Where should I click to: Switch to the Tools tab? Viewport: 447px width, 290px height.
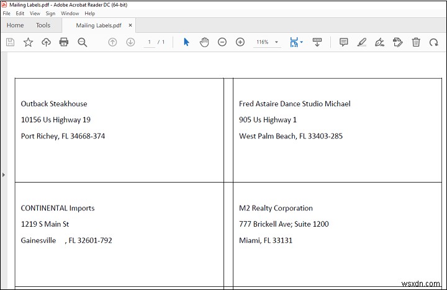[43, 25]
